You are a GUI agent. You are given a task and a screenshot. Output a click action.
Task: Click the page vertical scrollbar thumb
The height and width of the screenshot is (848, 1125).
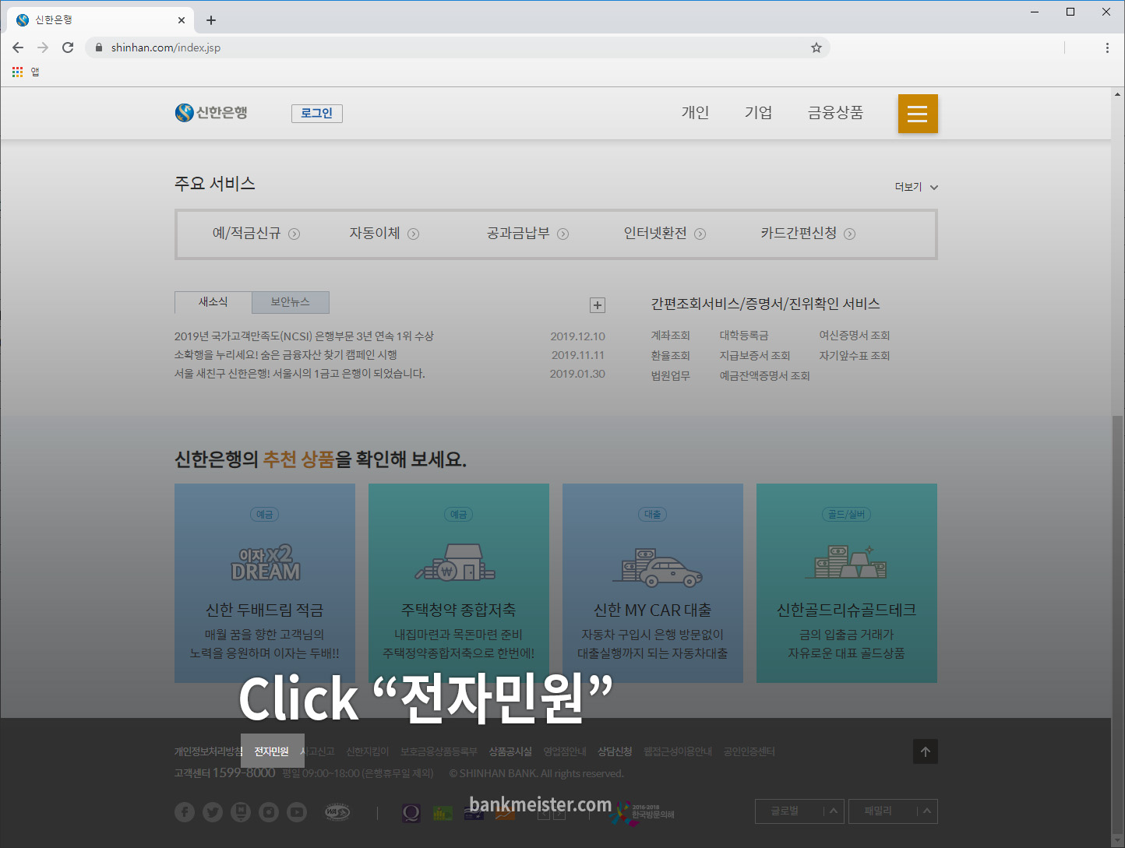[x=1118, y=626]
